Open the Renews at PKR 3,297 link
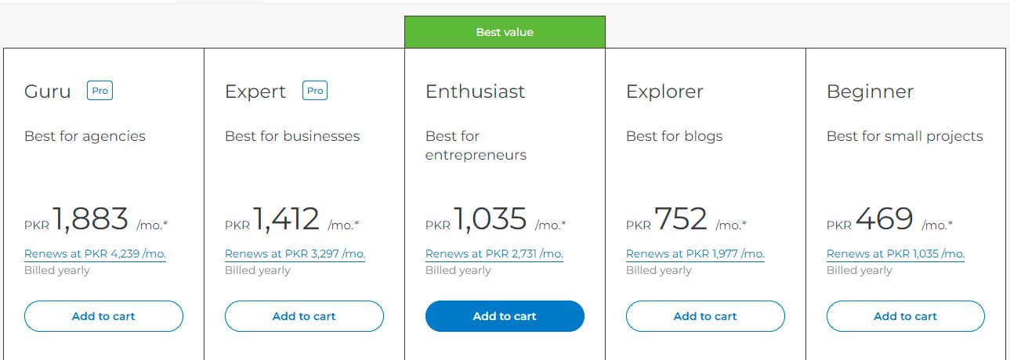Screen dimensions: 1010x360 pyautogui.click(x=295, y=254)
